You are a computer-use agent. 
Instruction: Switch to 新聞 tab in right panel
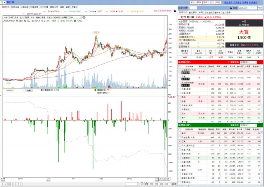tap(200, 12)
